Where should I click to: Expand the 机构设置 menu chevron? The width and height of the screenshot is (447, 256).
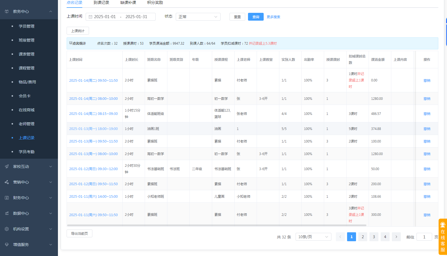(x=51, y=229)
